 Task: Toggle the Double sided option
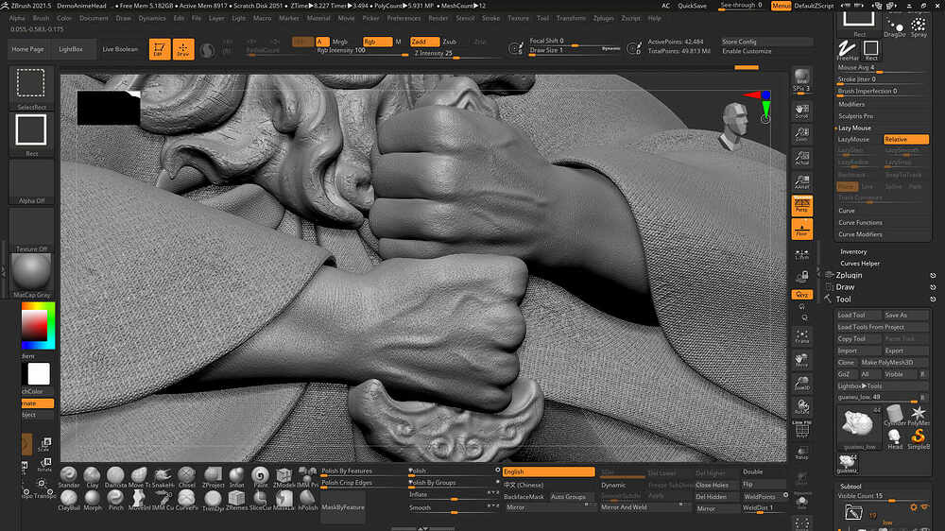[763, 471]
